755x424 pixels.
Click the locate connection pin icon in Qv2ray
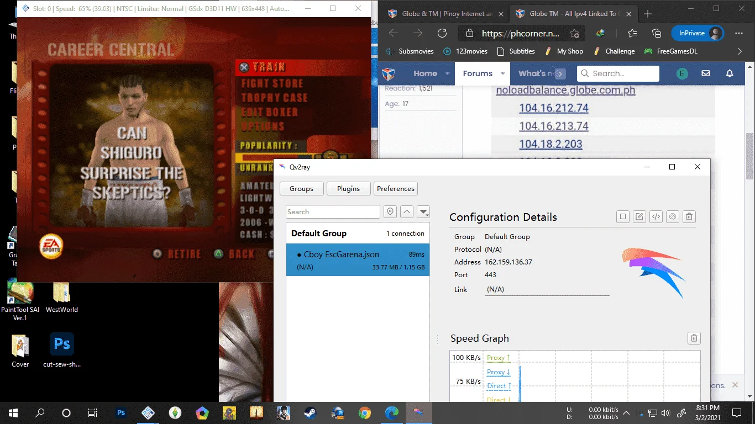[390, 211]
